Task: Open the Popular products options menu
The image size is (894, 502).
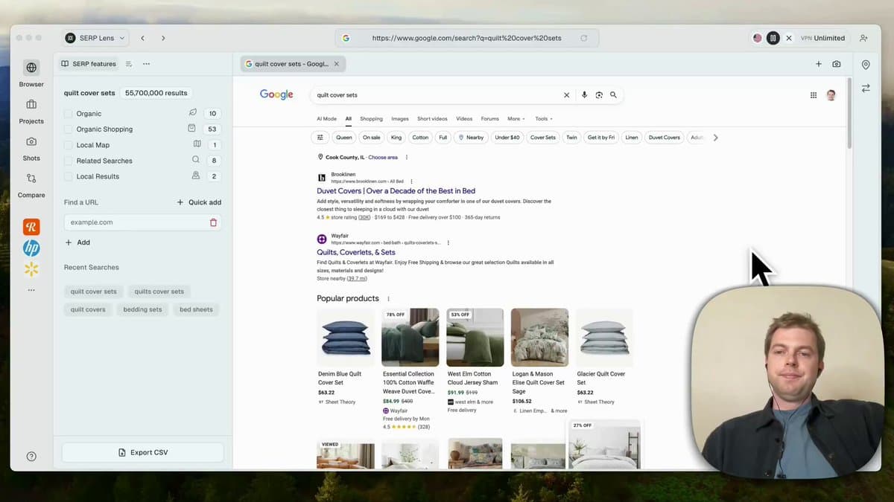Action: 388,299
